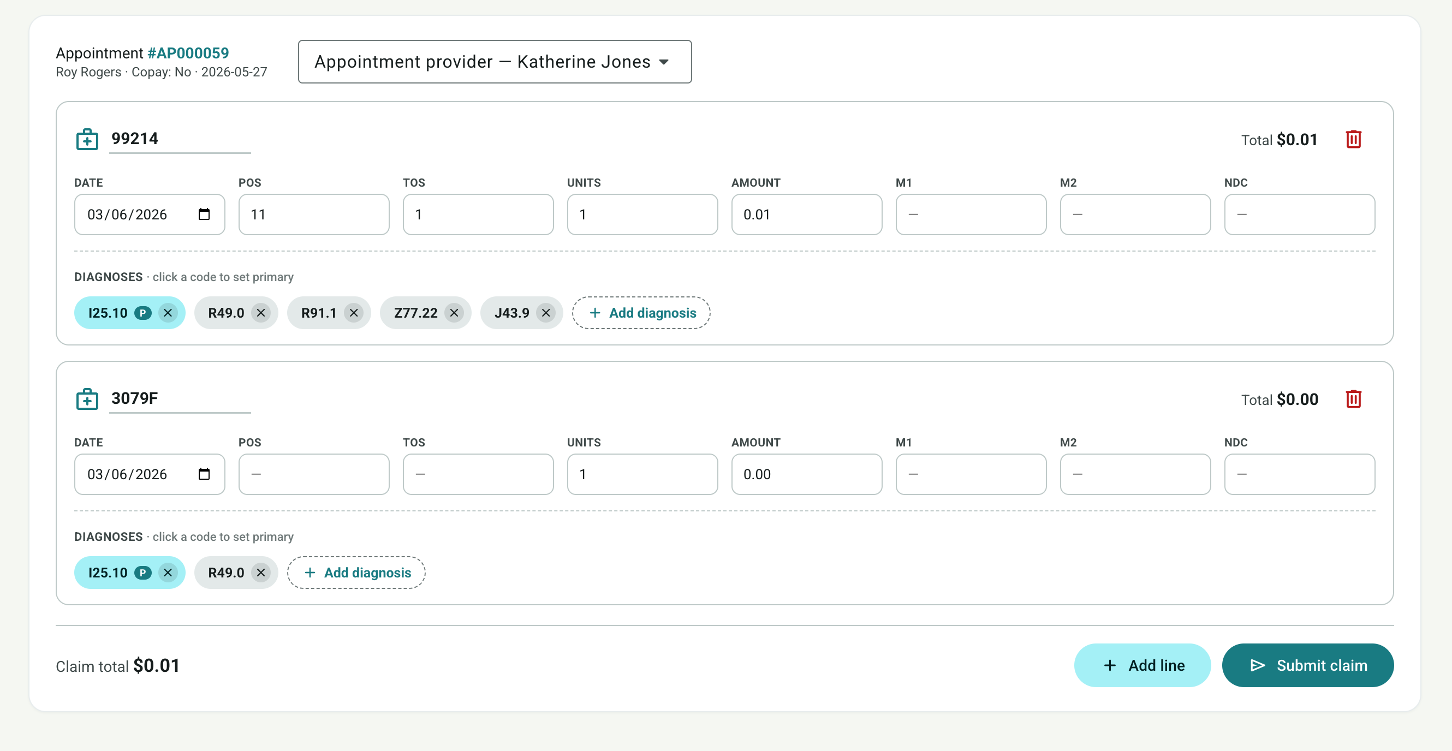This screenshot has width=1452, height=751.
Task: Click the Add line button
Action: click(1142, 665)
